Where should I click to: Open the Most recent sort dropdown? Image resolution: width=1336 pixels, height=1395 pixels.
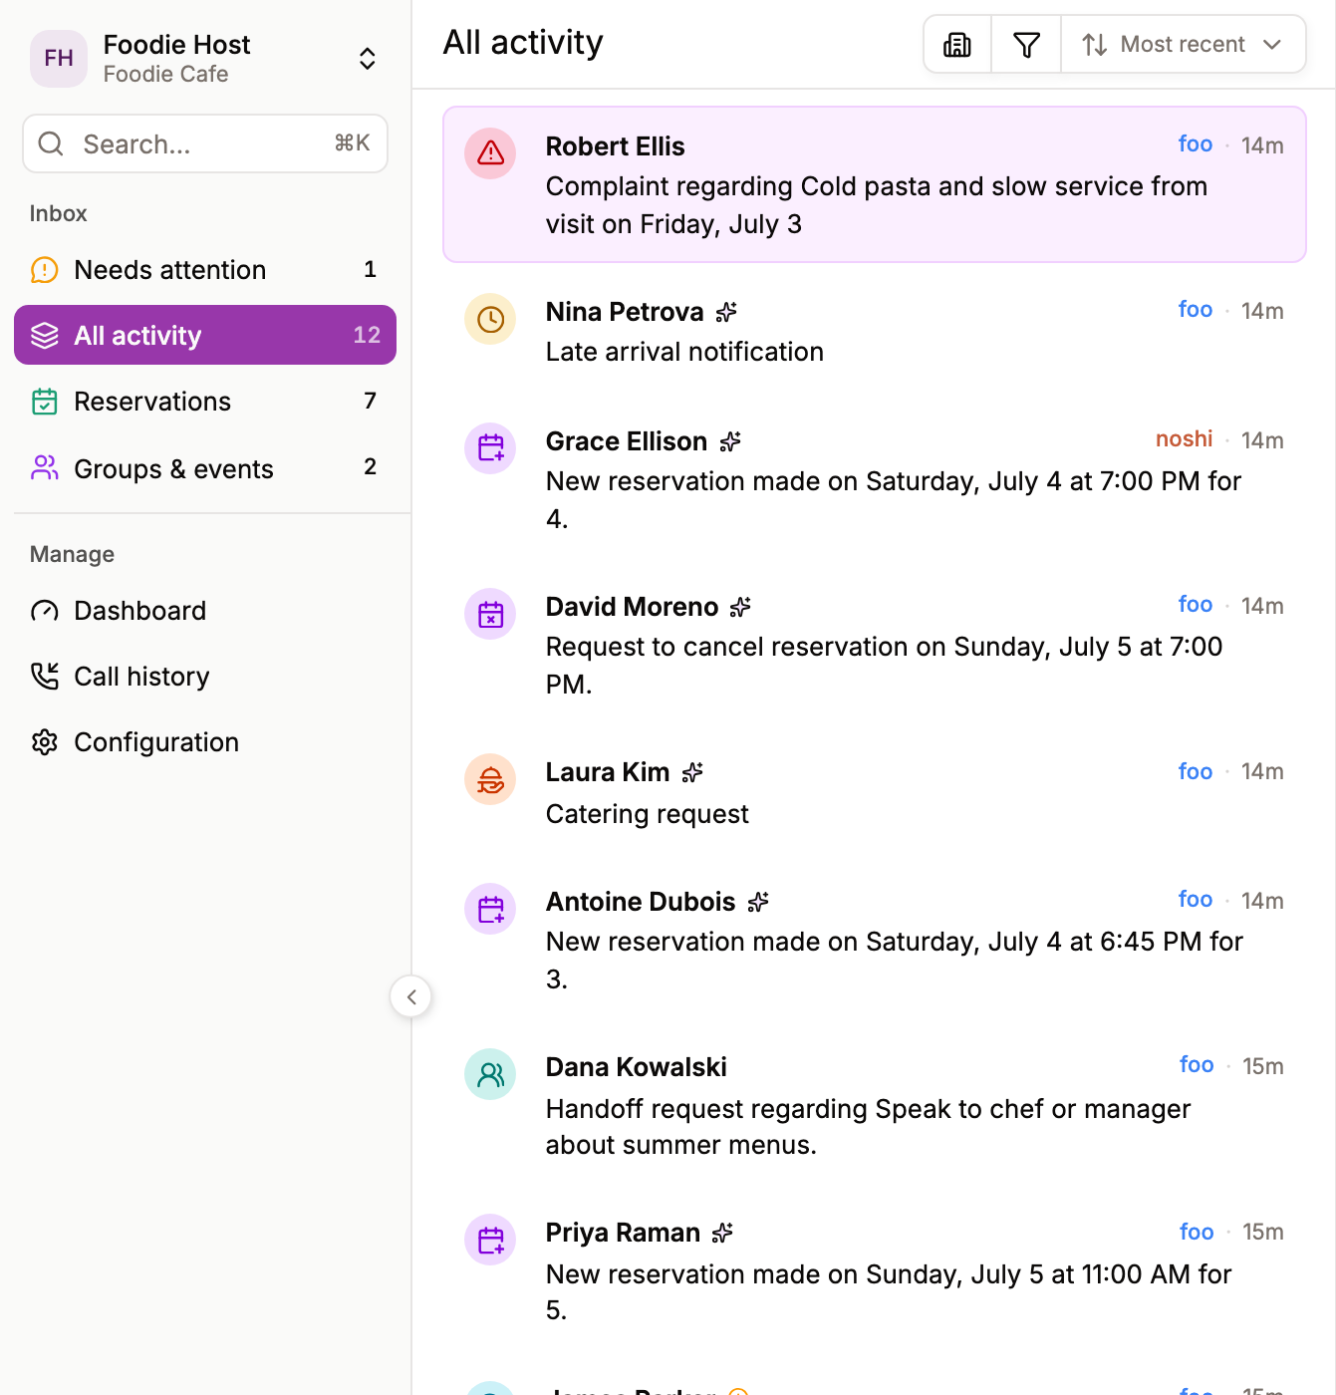pos(1183,44)
